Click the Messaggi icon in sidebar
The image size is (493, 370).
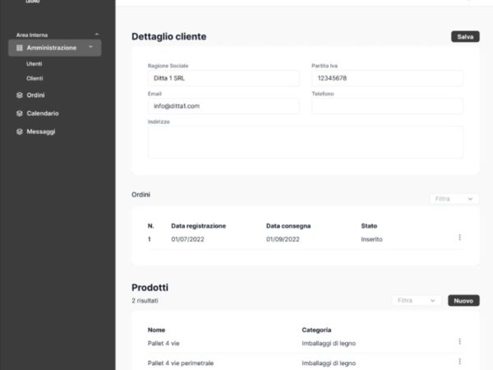20,132
